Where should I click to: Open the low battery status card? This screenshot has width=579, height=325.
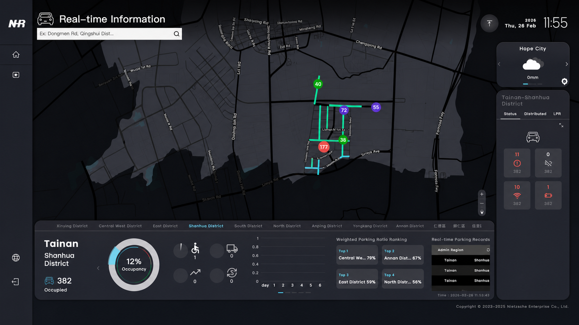click(548, 195)
